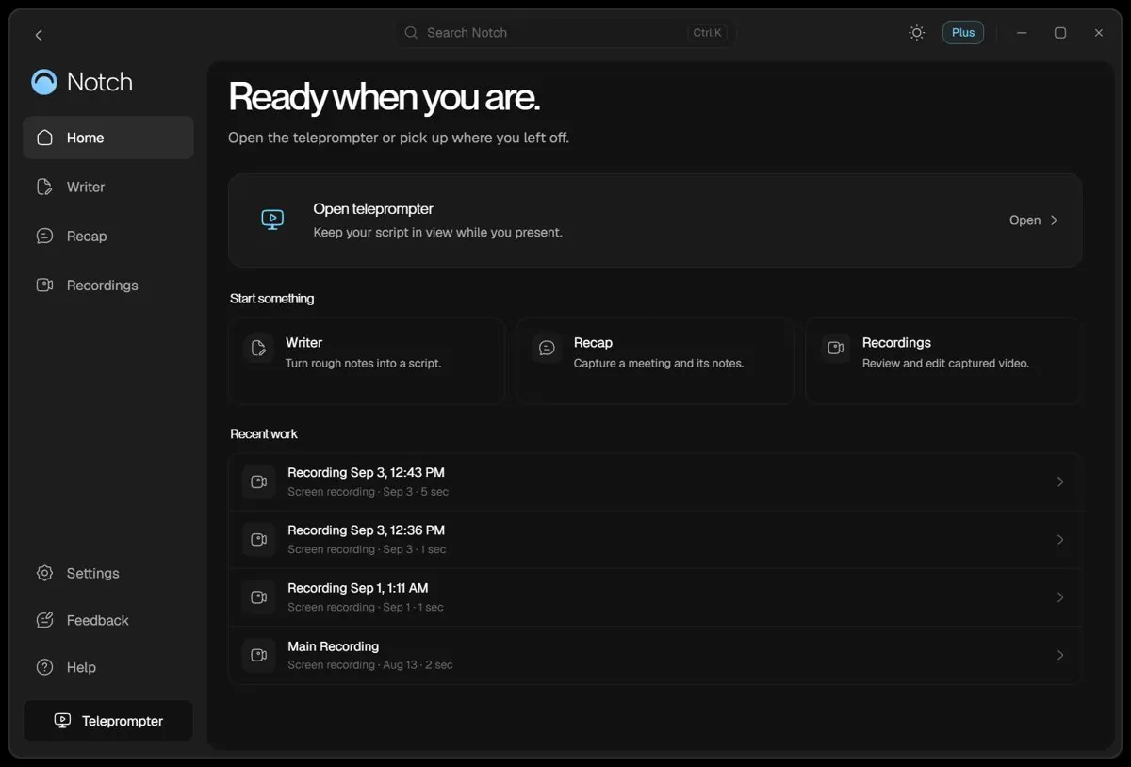
Task: Click the Recap card chat icon
Action: (547, 348)
